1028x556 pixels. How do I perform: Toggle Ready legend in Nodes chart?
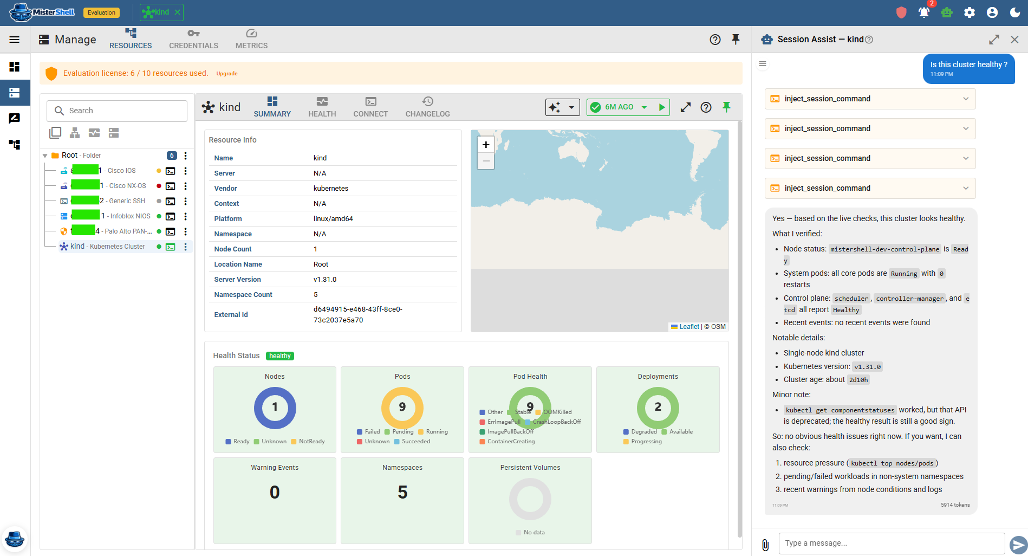coord(238,442)
